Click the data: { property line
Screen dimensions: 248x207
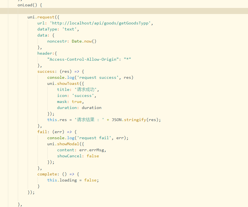pyautogui.click(x=46, y=35)
